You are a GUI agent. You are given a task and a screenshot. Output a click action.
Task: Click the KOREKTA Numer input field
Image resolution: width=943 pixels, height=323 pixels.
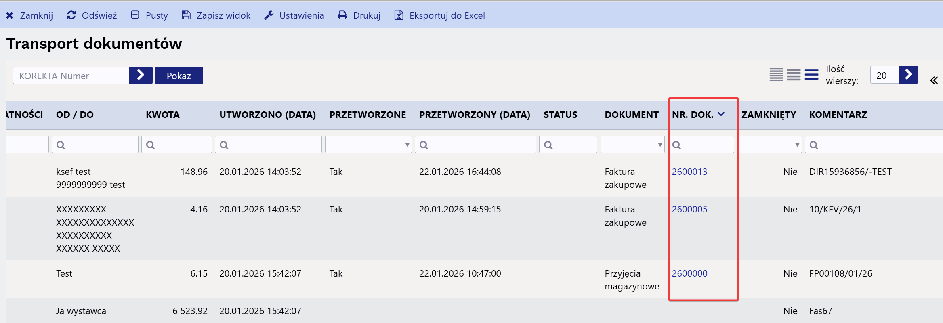click(x=71, y=76)
